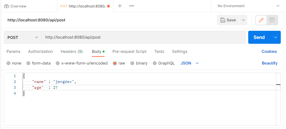This screenshot has height=129, width=286.
Task: Switch to Params tab
Action: coord(13,52)
